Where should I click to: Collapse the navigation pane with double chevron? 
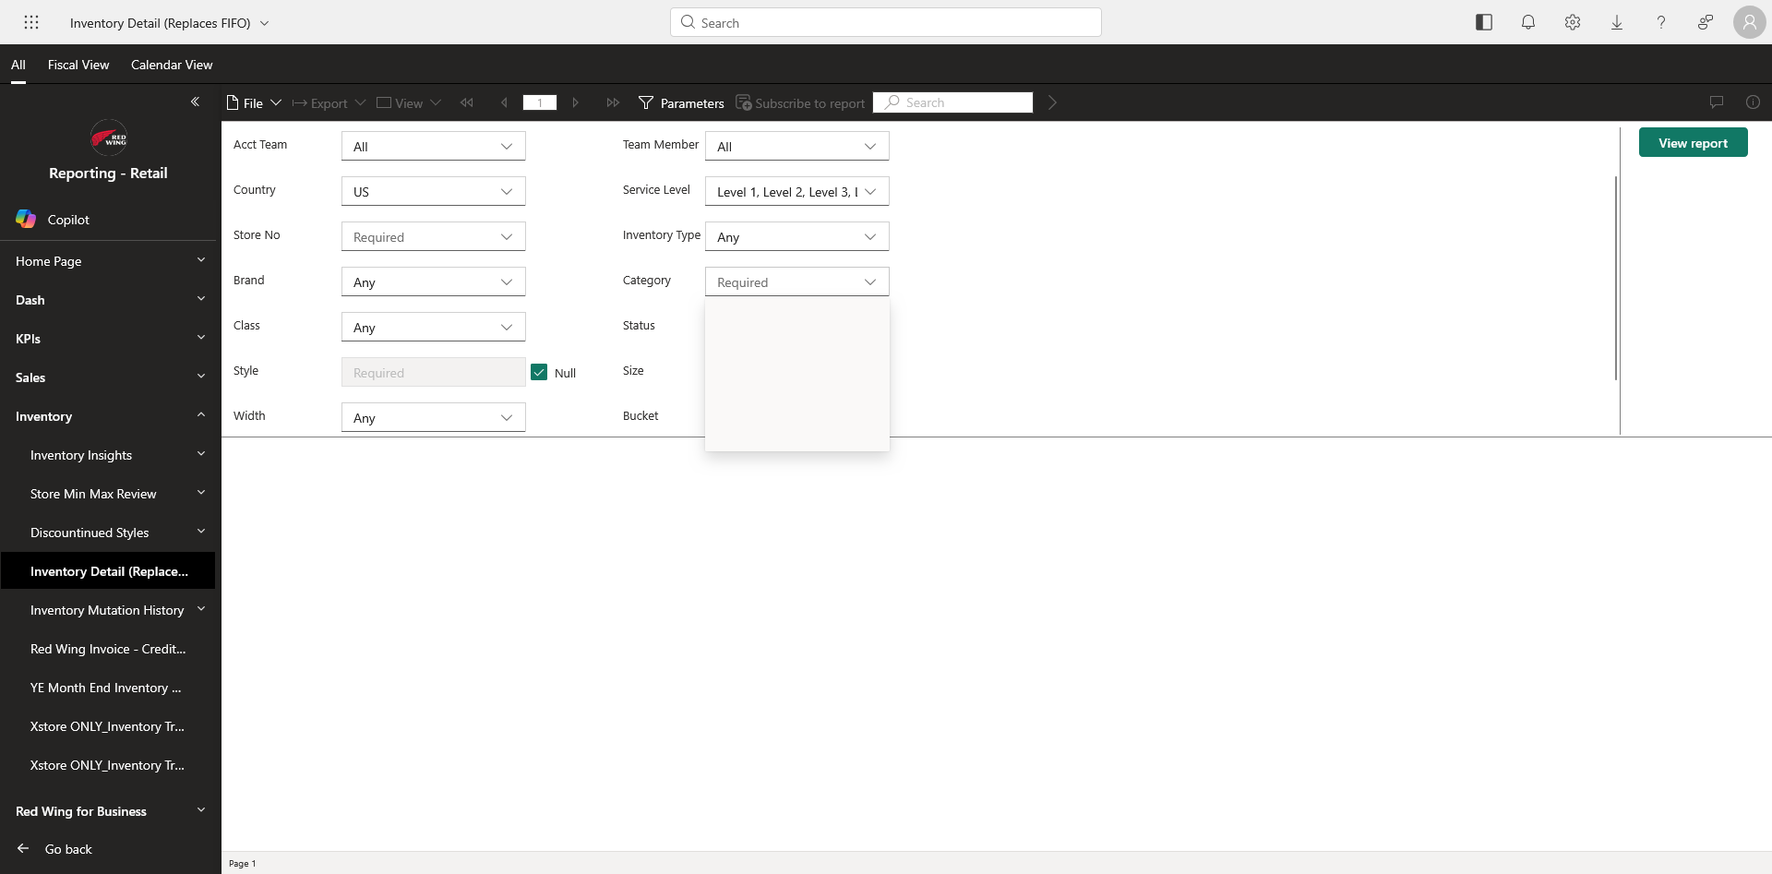click(195, 102)
